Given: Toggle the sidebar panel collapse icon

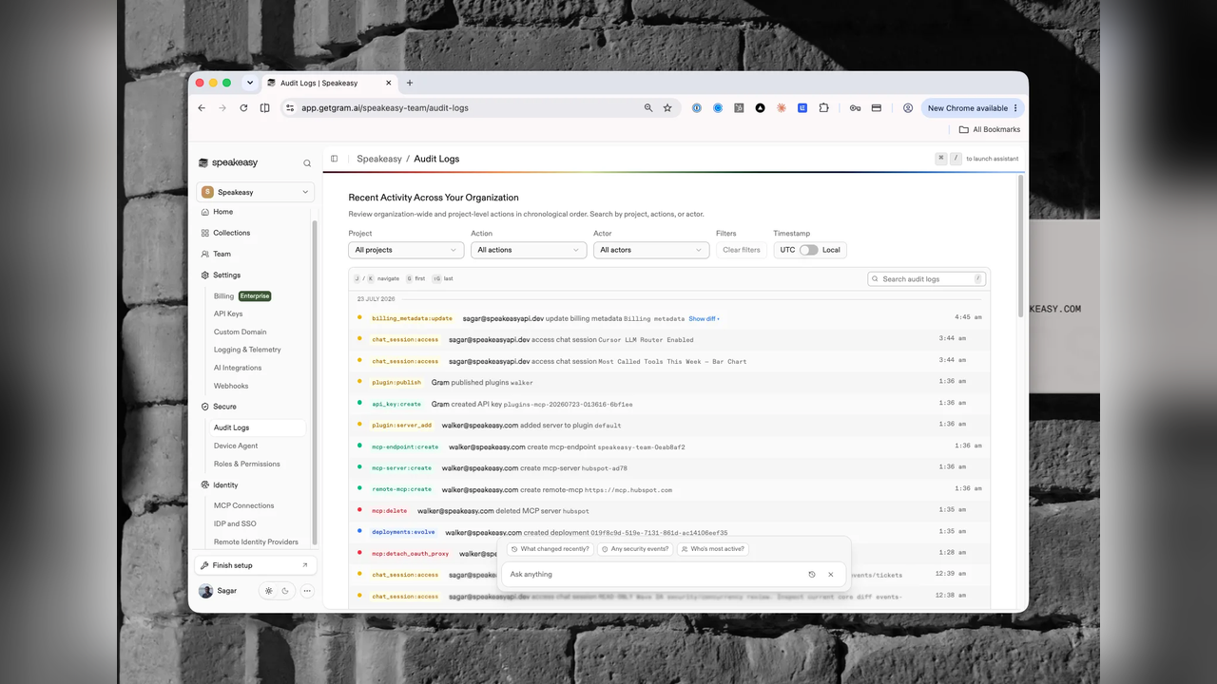Looking at the screenshot, I should (x=335, y=159).
